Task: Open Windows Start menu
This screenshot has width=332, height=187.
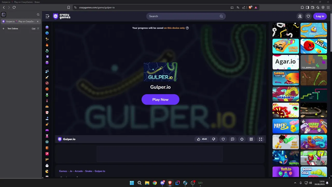Action: point(132,183)
